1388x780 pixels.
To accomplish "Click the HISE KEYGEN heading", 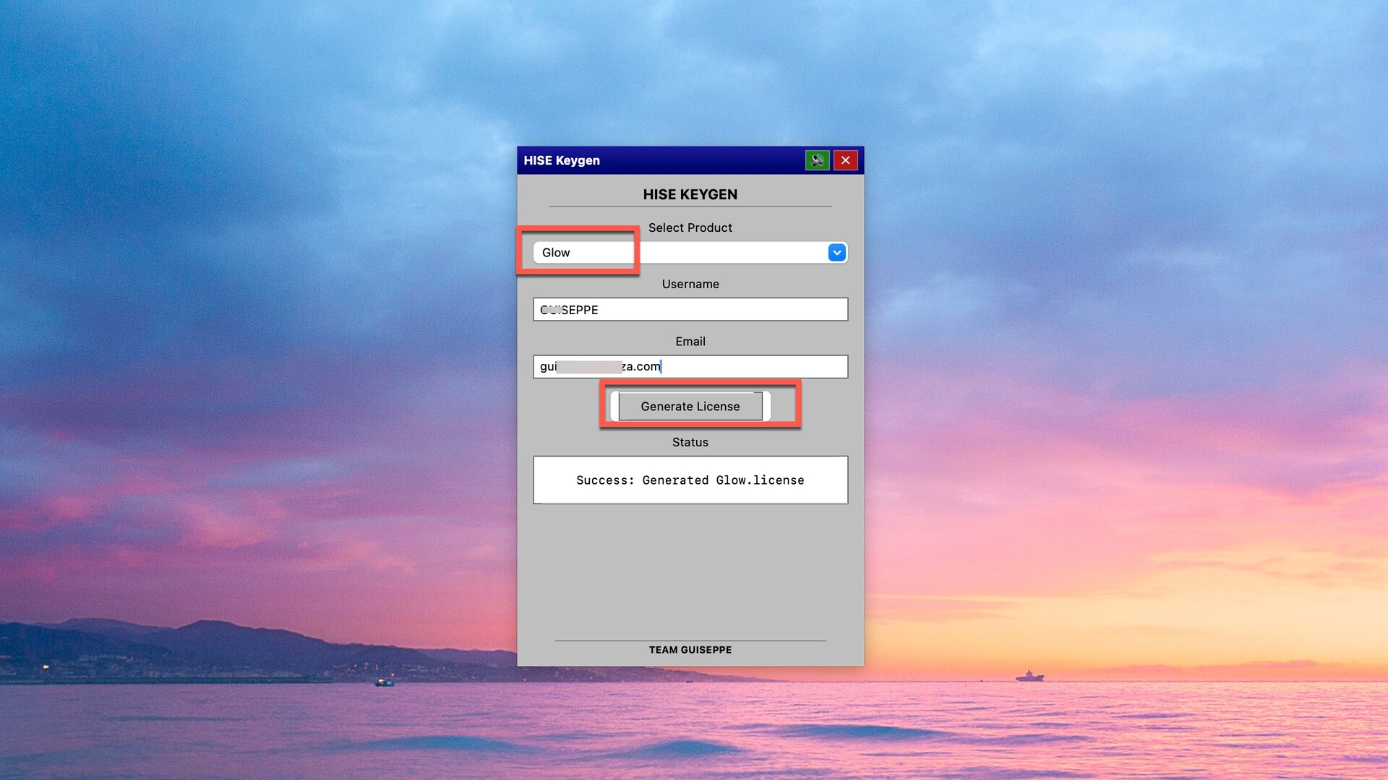I will point(690,194).
